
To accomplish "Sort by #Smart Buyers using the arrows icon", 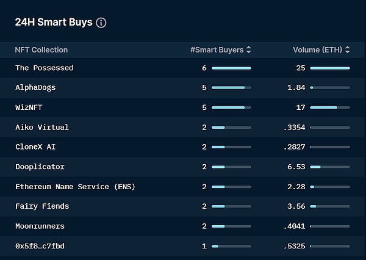I will (x=249, y=49).
